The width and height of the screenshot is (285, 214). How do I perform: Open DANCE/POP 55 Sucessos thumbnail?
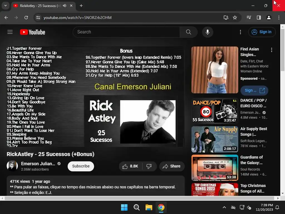(215, 111)
